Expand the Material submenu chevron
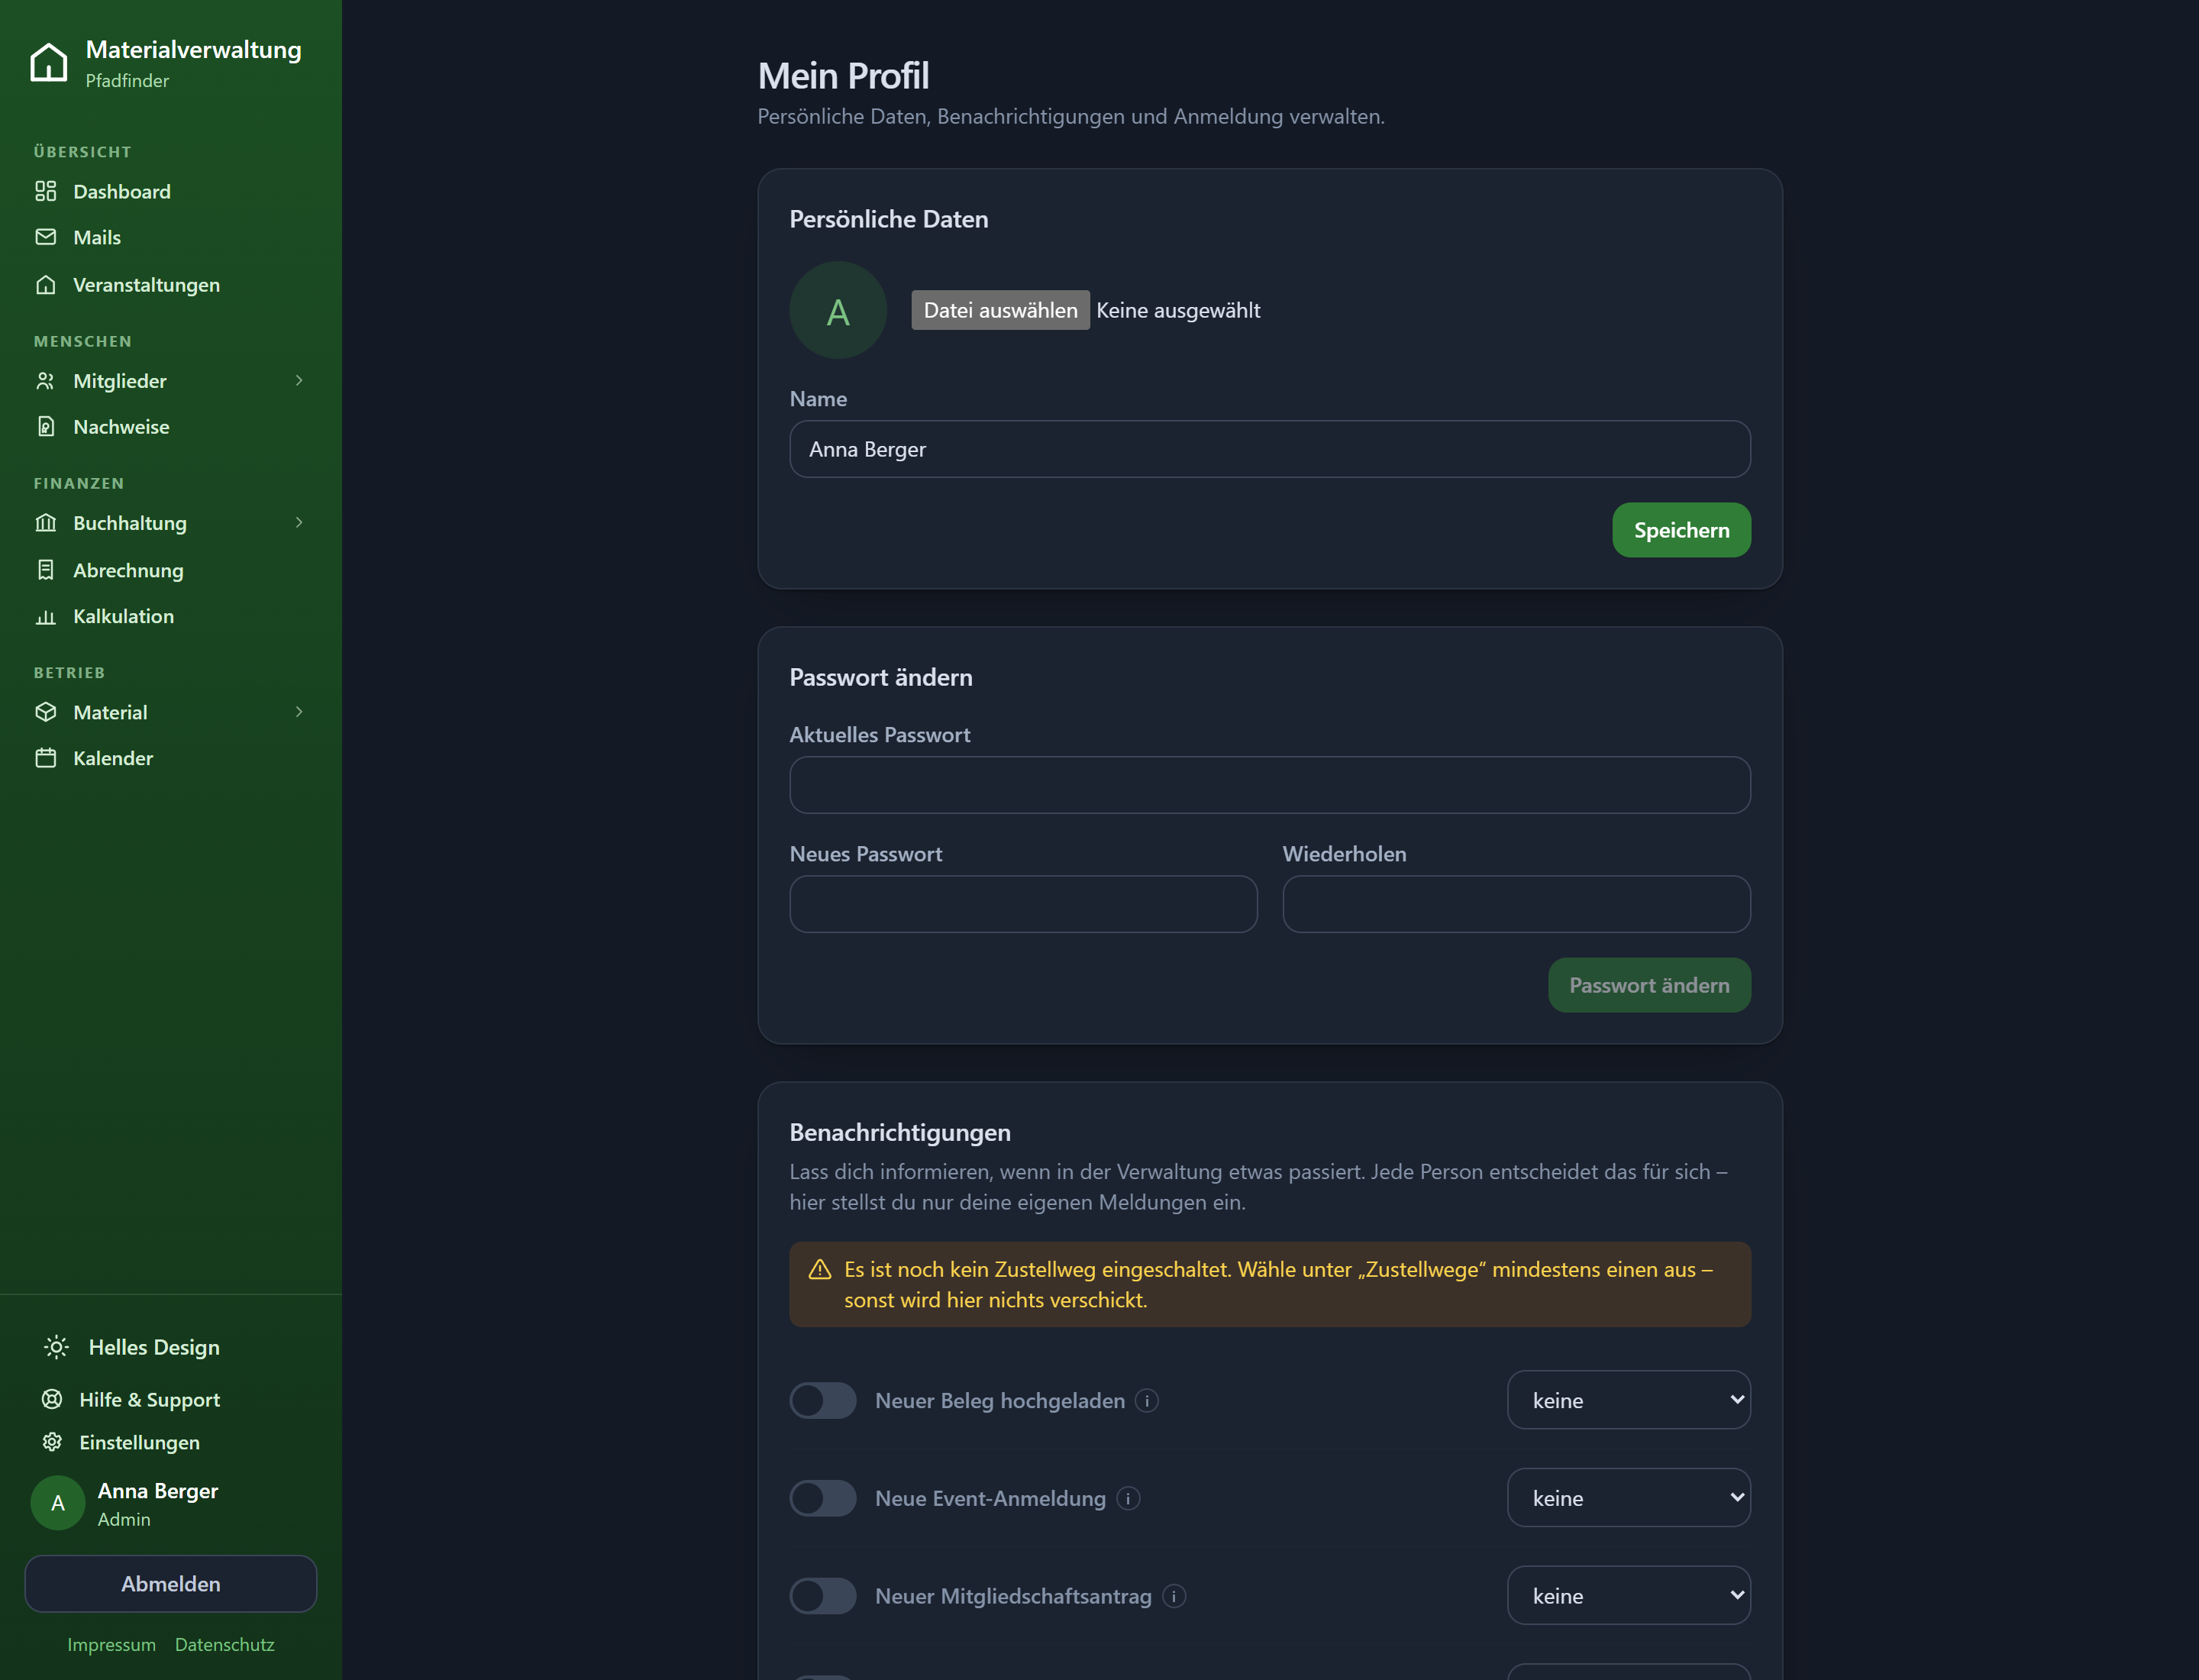 (x=299, y=712)
